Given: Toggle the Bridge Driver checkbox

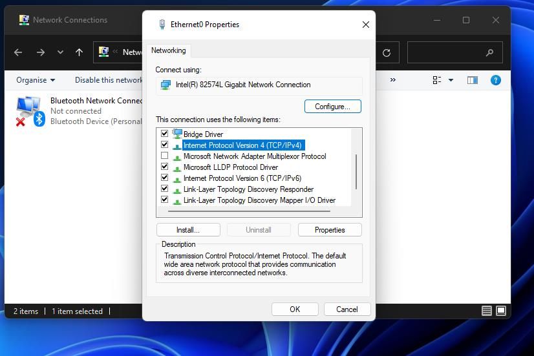Looking at the screenshot, I should coord(164,133).
